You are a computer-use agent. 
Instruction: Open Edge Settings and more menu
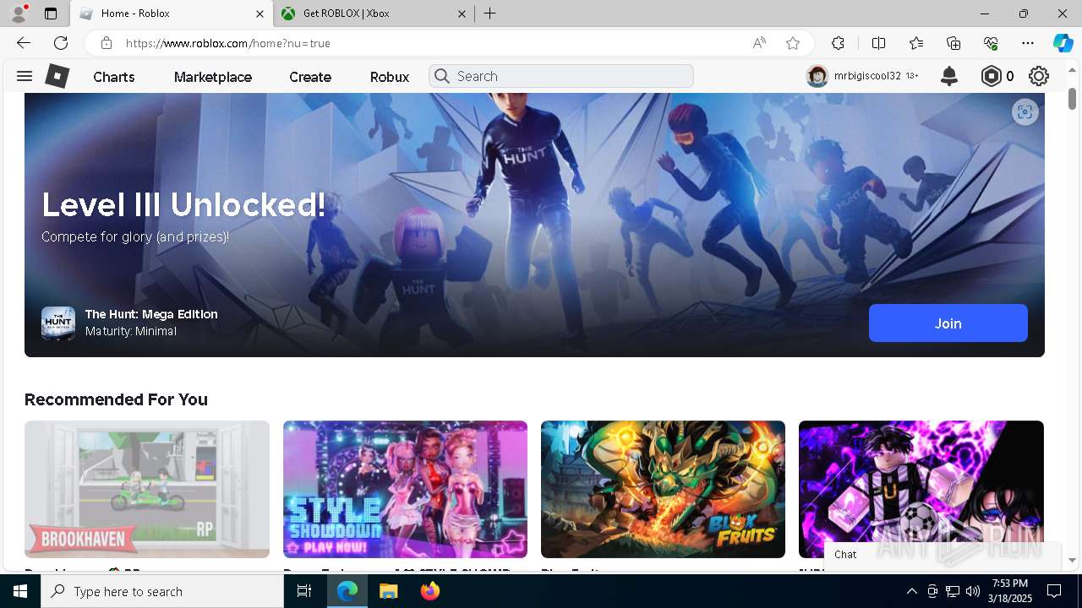[1028, 43]
